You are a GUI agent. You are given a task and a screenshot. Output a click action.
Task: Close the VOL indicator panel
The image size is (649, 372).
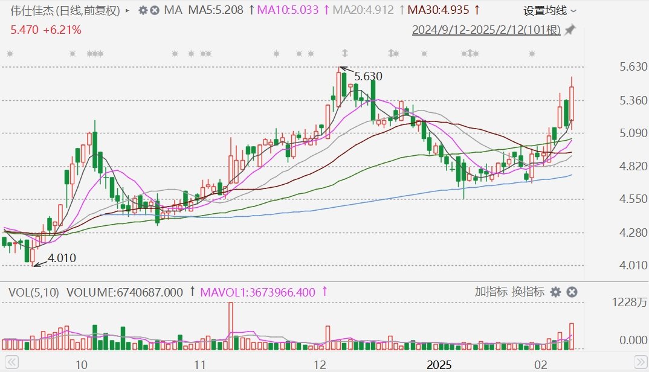click(x=572, y=292)
